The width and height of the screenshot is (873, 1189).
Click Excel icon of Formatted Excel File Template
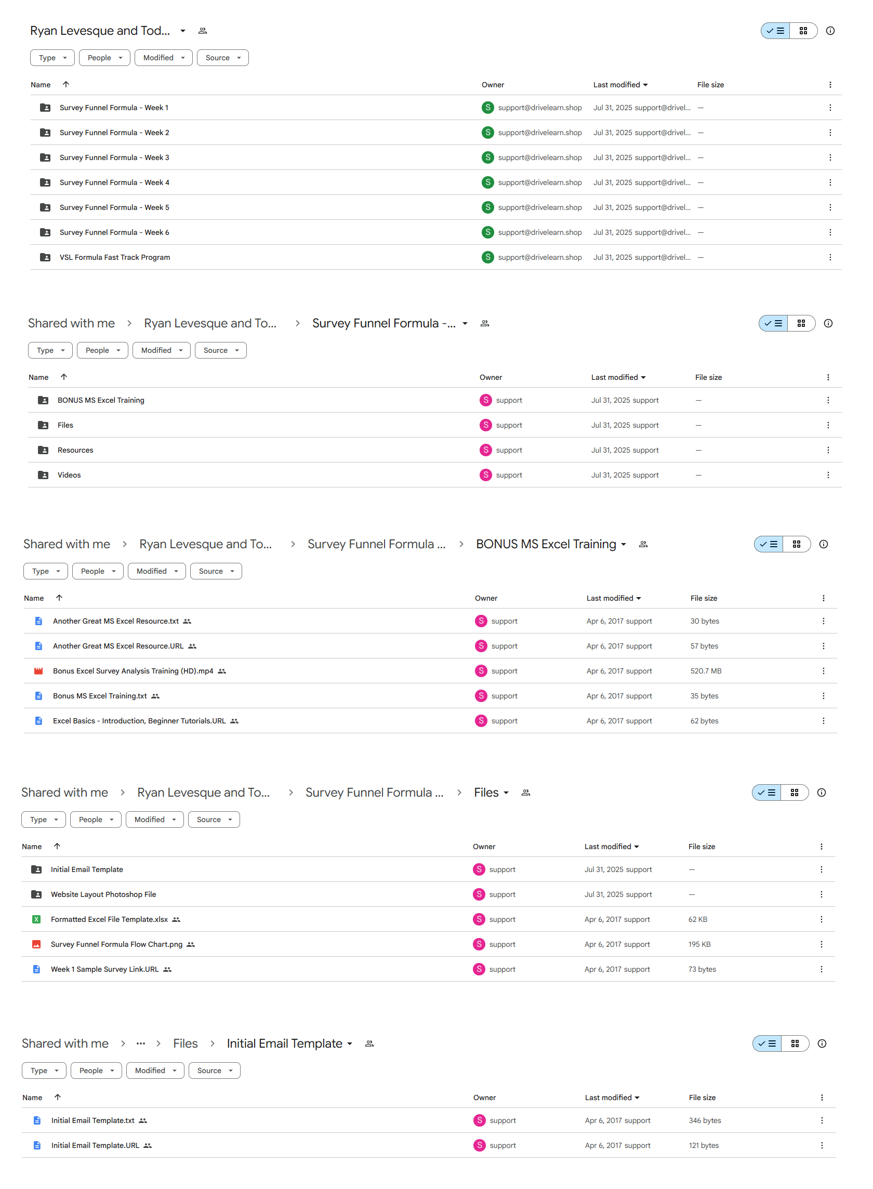[36, 919]
